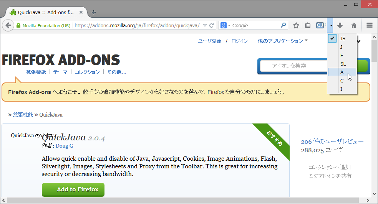The image size is (378, 204).
Task: Click the 288,025 ユーザ count text
Action: tap(322, 150)
